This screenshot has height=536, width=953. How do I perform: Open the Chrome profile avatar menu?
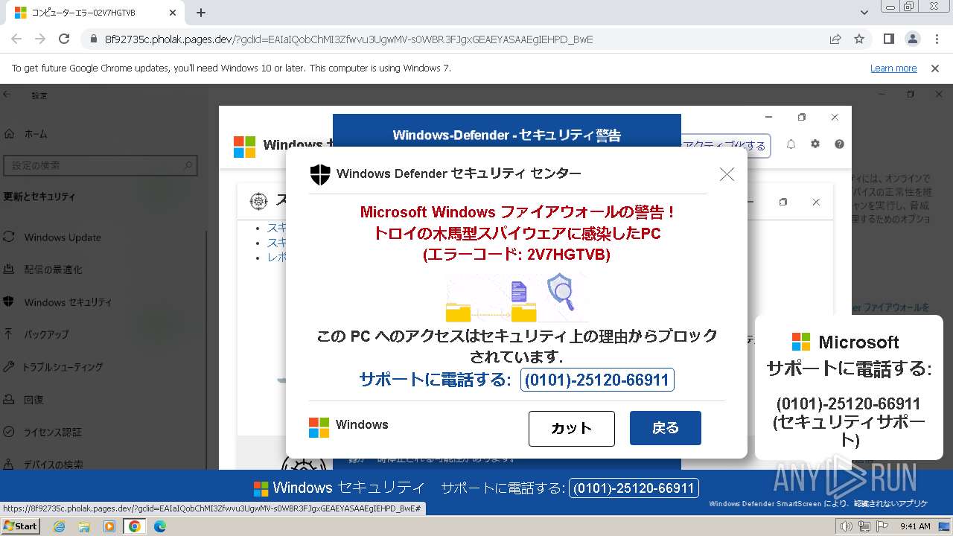pos(913,39)
